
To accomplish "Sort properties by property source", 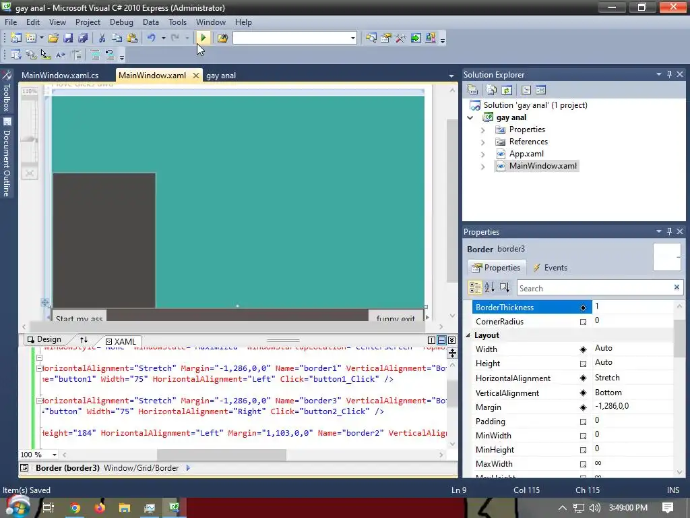I will 504,287.
